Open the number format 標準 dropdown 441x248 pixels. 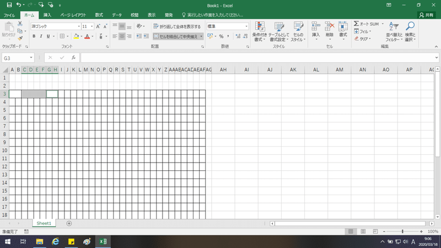coord(246,26)
